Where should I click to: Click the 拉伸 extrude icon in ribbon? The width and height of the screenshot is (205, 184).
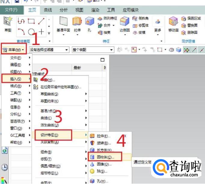(x=77, y=23)
